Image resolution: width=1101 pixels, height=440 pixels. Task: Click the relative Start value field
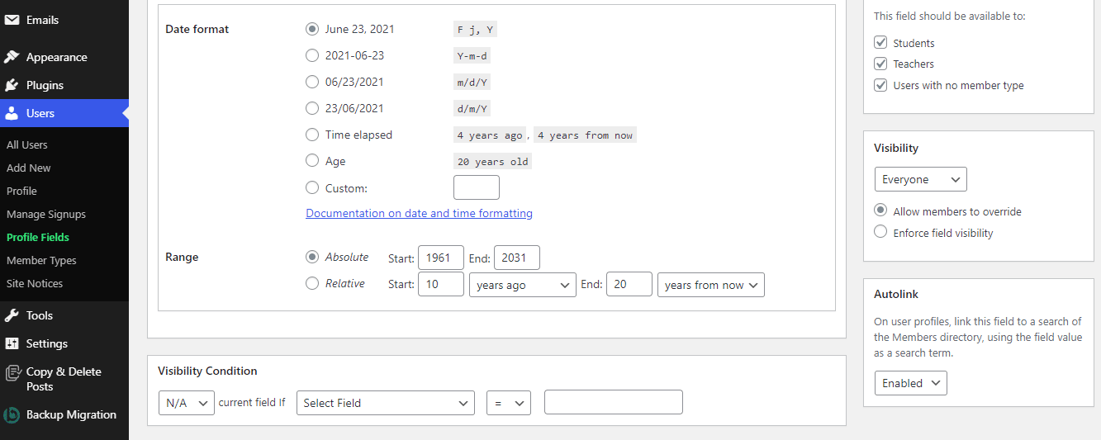tap(441, 285)
